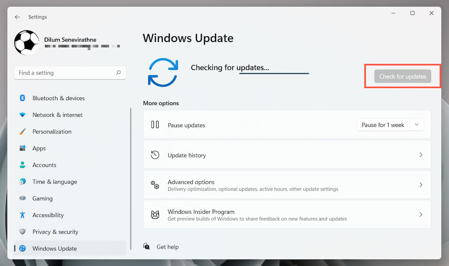Click Windows Update page heading
This screenshot has height=266, width=449.
[188, 38]
